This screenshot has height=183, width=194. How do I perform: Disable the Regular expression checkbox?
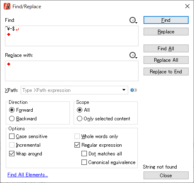(x=77, y=145)
